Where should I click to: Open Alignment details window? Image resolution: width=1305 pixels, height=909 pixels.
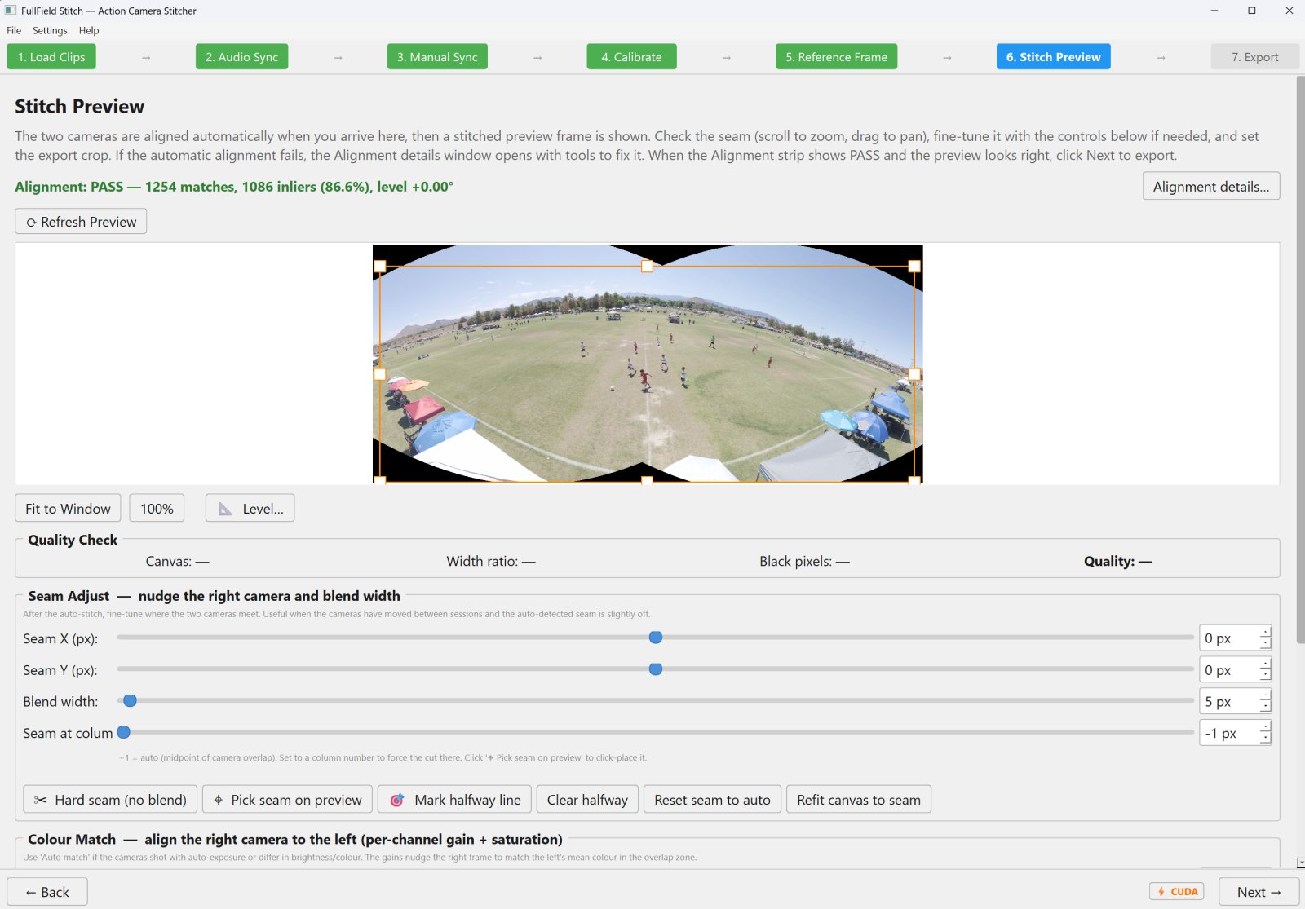[x=1211, y=187]
